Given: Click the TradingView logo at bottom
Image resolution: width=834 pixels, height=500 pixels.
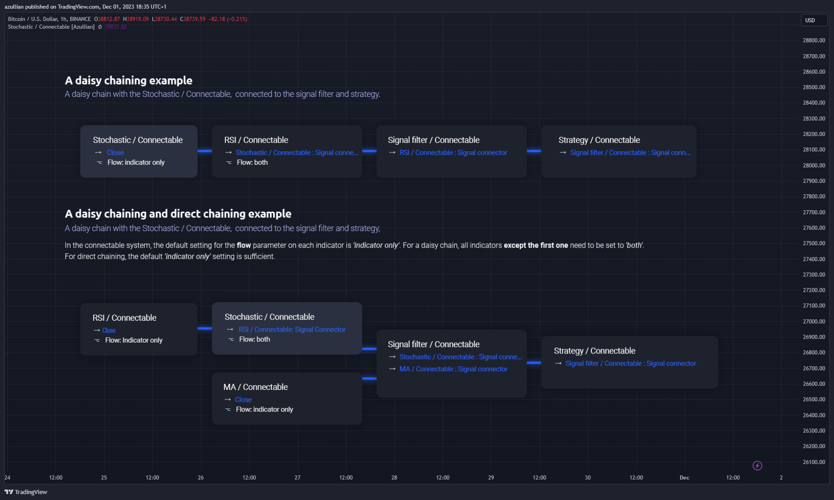Looking at the screenshot, I should click(26, 492).
